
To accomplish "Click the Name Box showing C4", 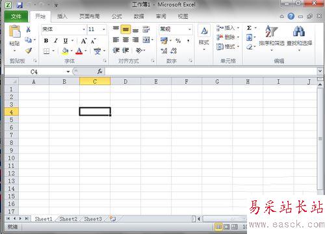I will click(x=34, y=71).
